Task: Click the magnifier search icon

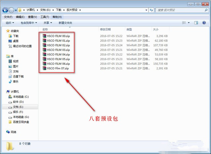Action: tap(206, 10)
